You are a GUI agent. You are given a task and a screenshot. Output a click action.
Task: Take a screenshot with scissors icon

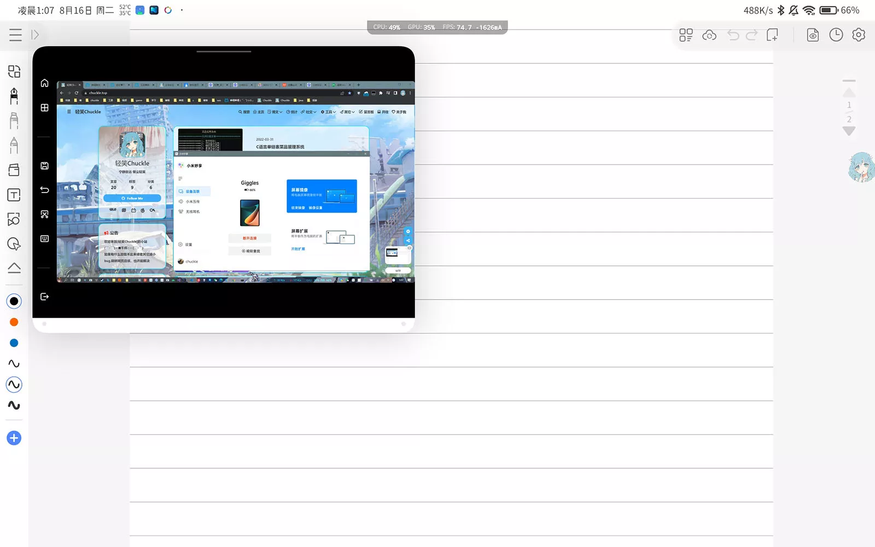pyautogui.click(x=45, y=214)
